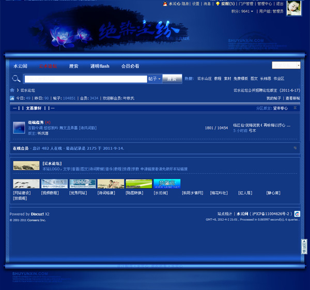This screenshot has height=290, width=310.
Task: Click the 设置 link in top bar
Action: click(x=196, y=4)
